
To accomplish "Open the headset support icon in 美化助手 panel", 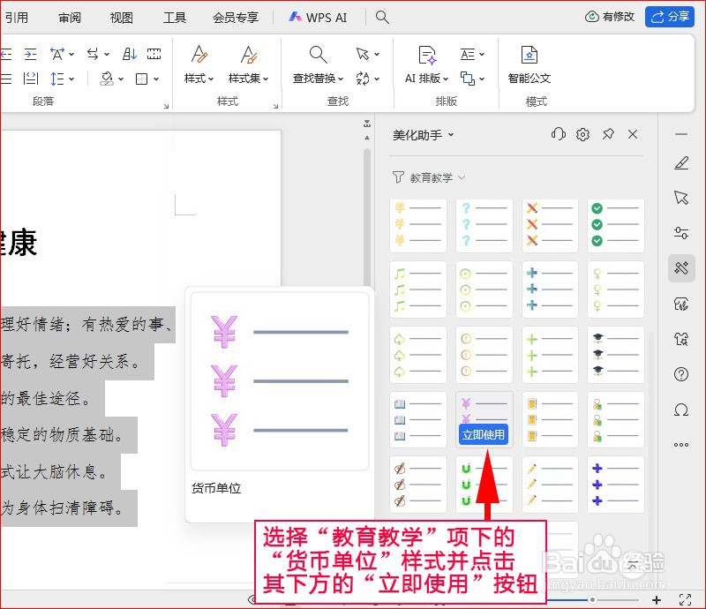I will [x=559, y=134].
